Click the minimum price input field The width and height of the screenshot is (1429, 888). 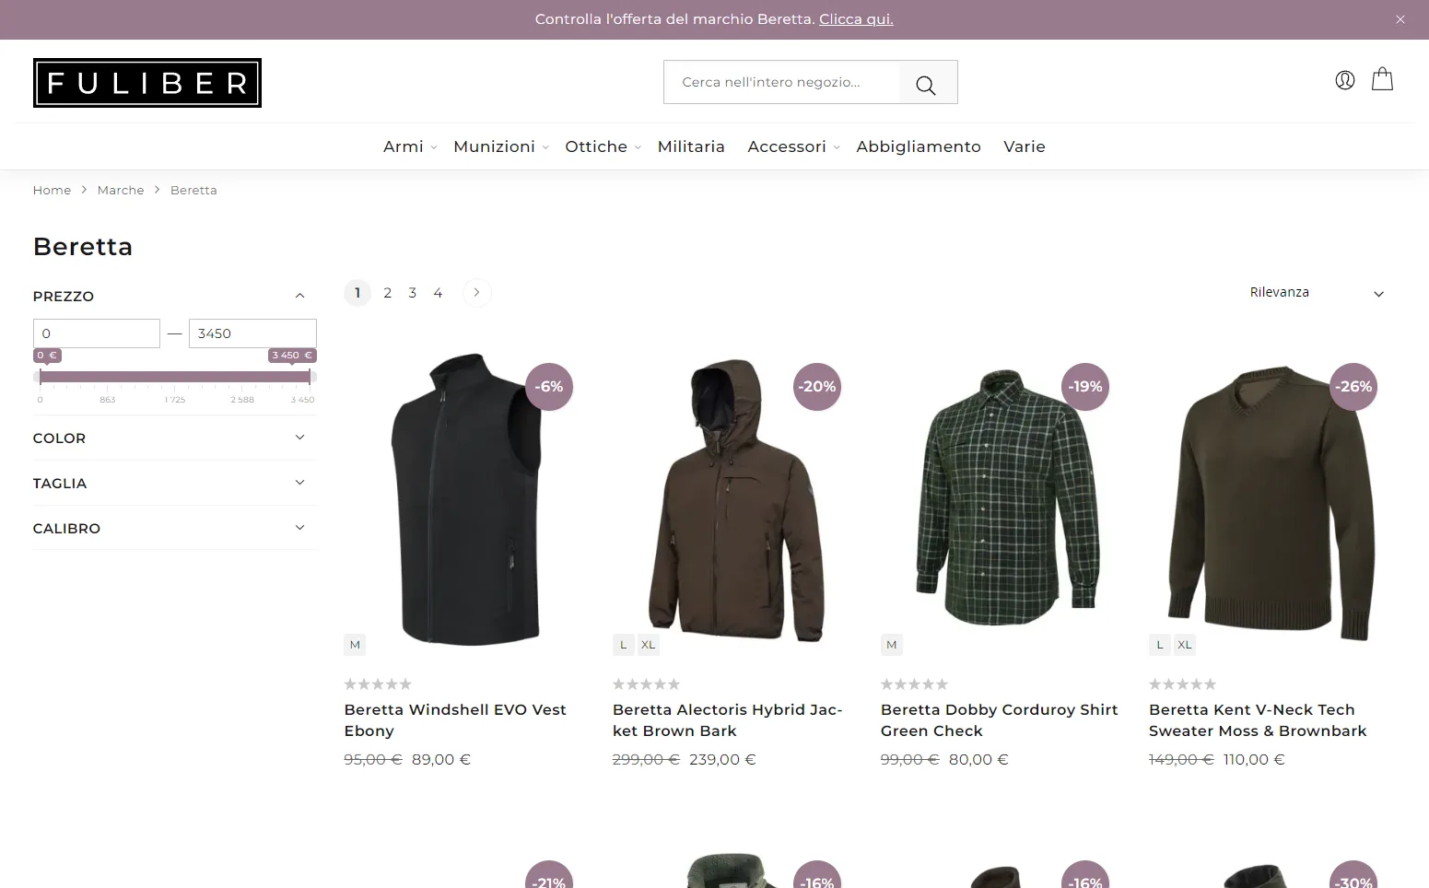click(97, 333)
